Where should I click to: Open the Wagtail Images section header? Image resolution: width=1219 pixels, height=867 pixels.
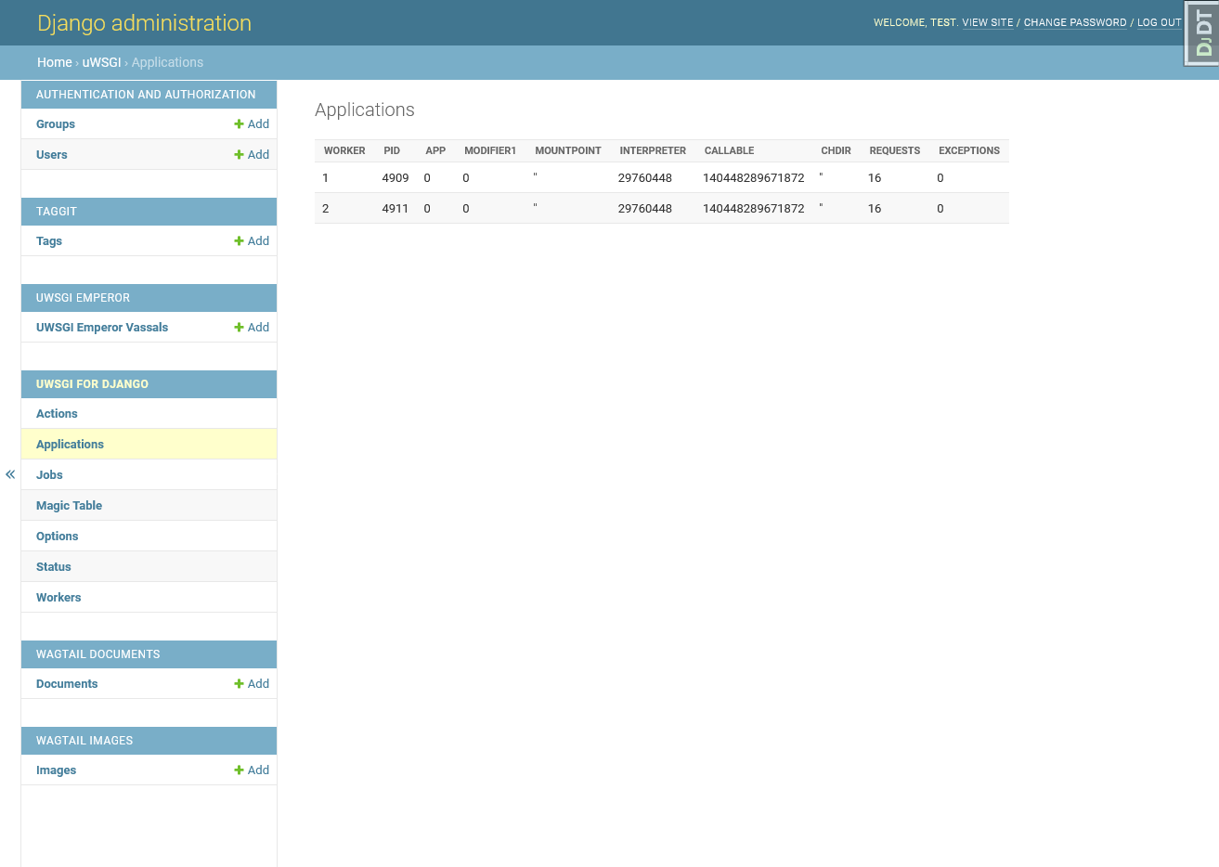[x=84, y=741]
